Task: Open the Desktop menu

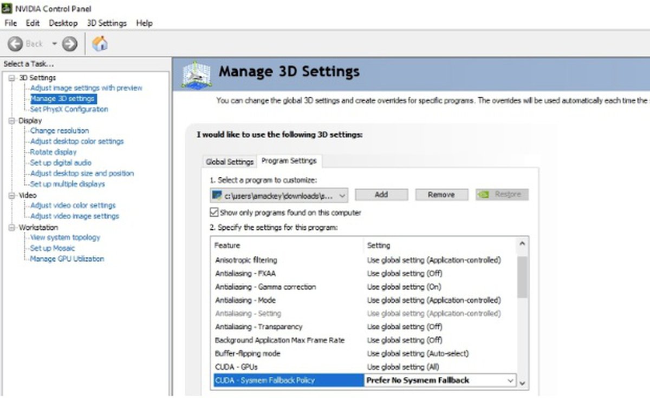Action: (63, 23)
